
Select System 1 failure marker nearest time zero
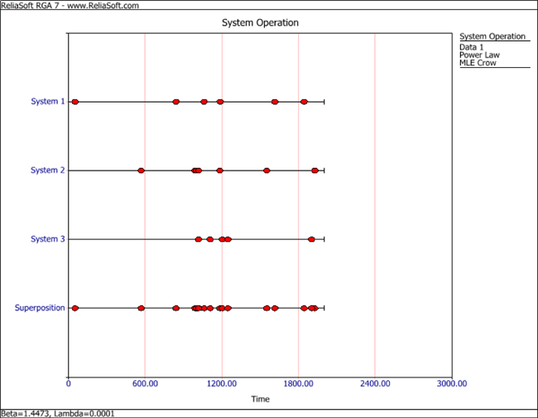74,102
